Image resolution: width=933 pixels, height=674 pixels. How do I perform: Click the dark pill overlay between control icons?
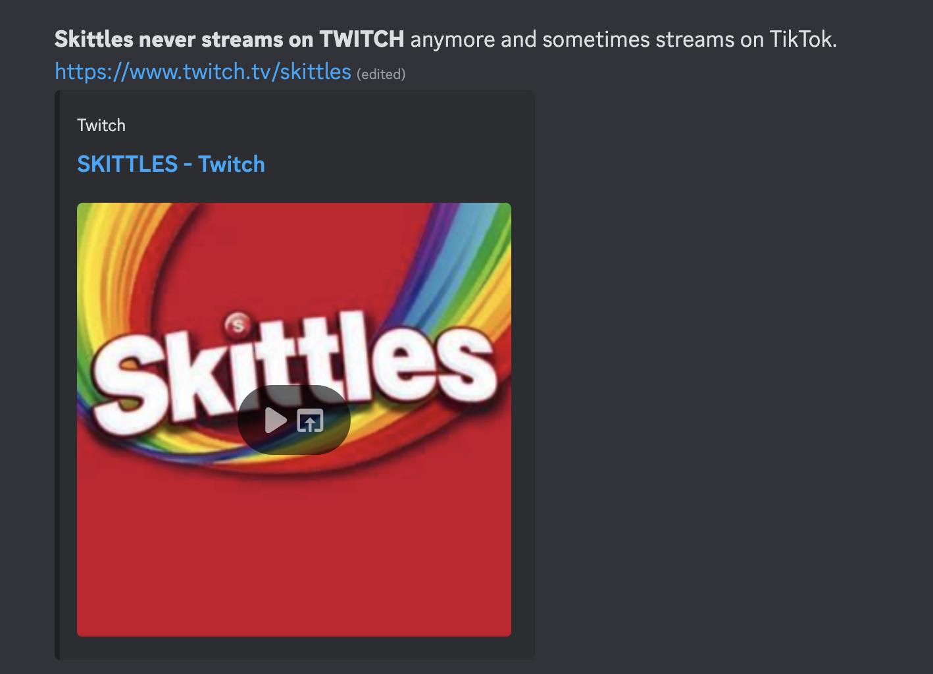point(293,421)
